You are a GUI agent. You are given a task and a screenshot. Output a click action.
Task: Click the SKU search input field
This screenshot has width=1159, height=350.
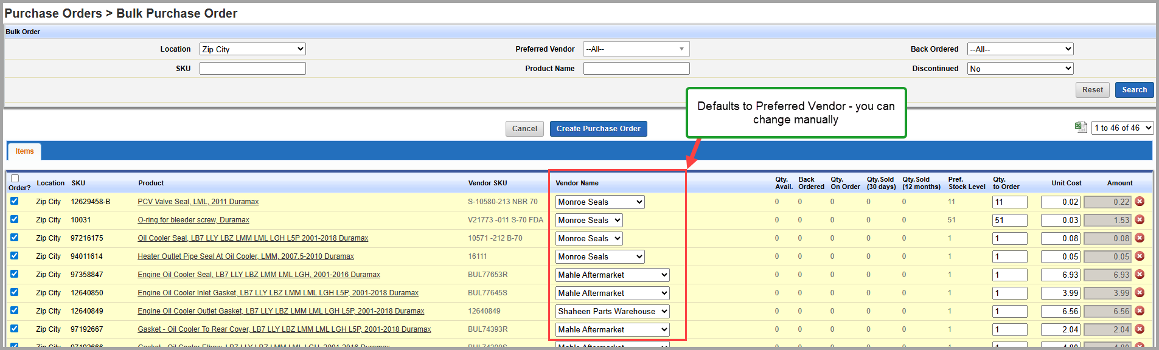[x=252, y=69]
